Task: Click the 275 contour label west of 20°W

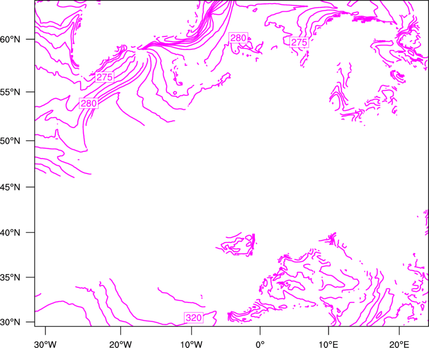Action: coord(105,77)
